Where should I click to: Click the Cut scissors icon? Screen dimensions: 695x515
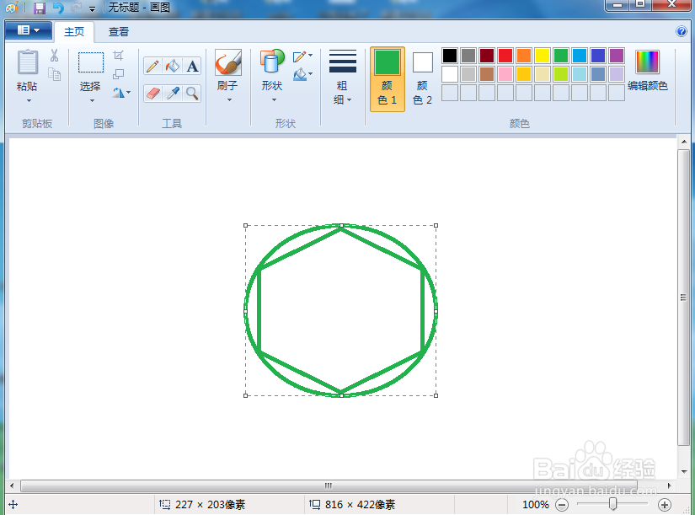[54, 56]
